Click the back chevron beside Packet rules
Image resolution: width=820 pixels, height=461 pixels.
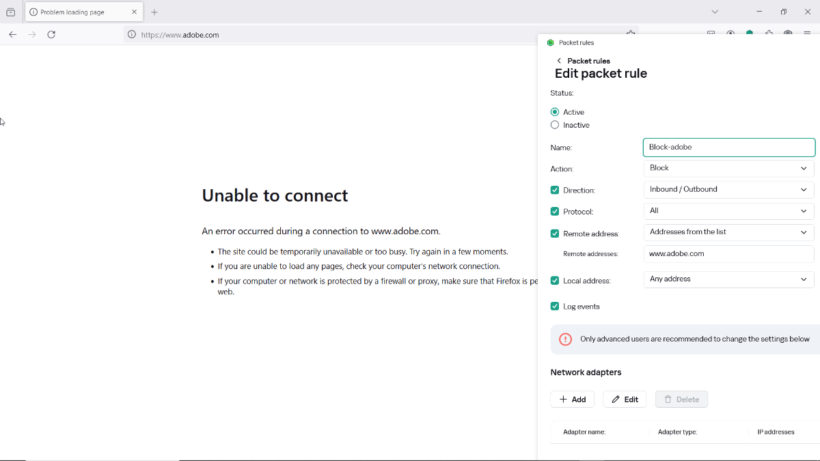[559, 61]
